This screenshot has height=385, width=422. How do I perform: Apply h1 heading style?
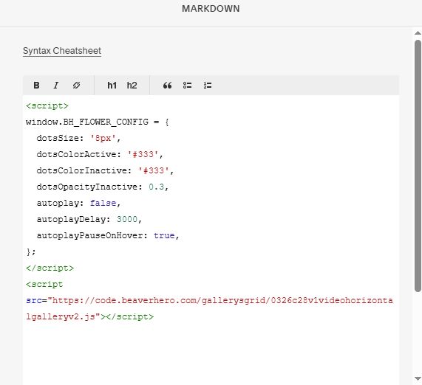pos(112,86)
